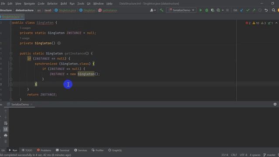Open Run panel settings gear
This screenshot has height=157, width=279.
pos(275,104)
